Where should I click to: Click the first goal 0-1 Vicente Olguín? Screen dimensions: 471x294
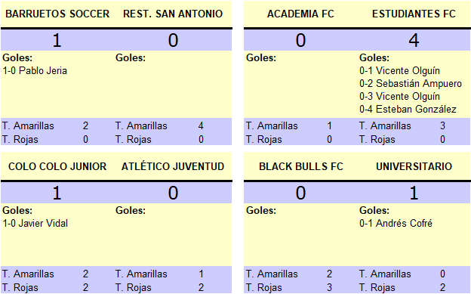[399, 71]
